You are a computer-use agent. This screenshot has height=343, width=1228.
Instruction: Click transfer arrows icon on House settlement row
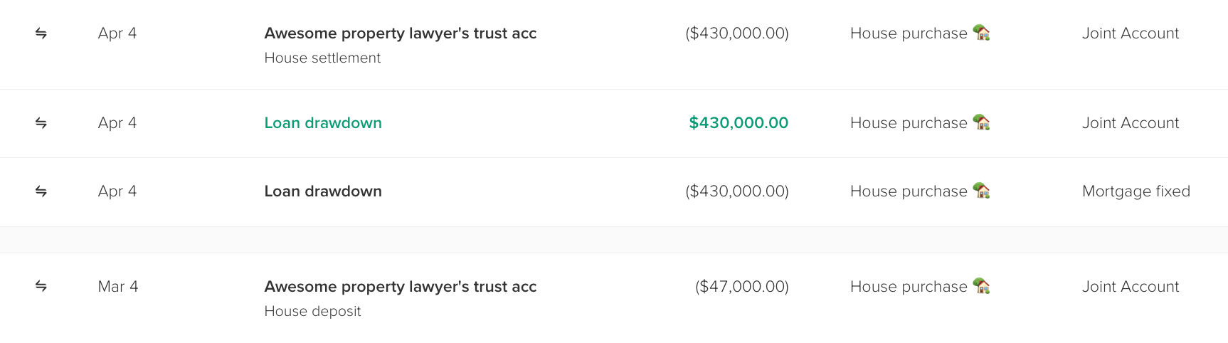click(x=41, y=33)
